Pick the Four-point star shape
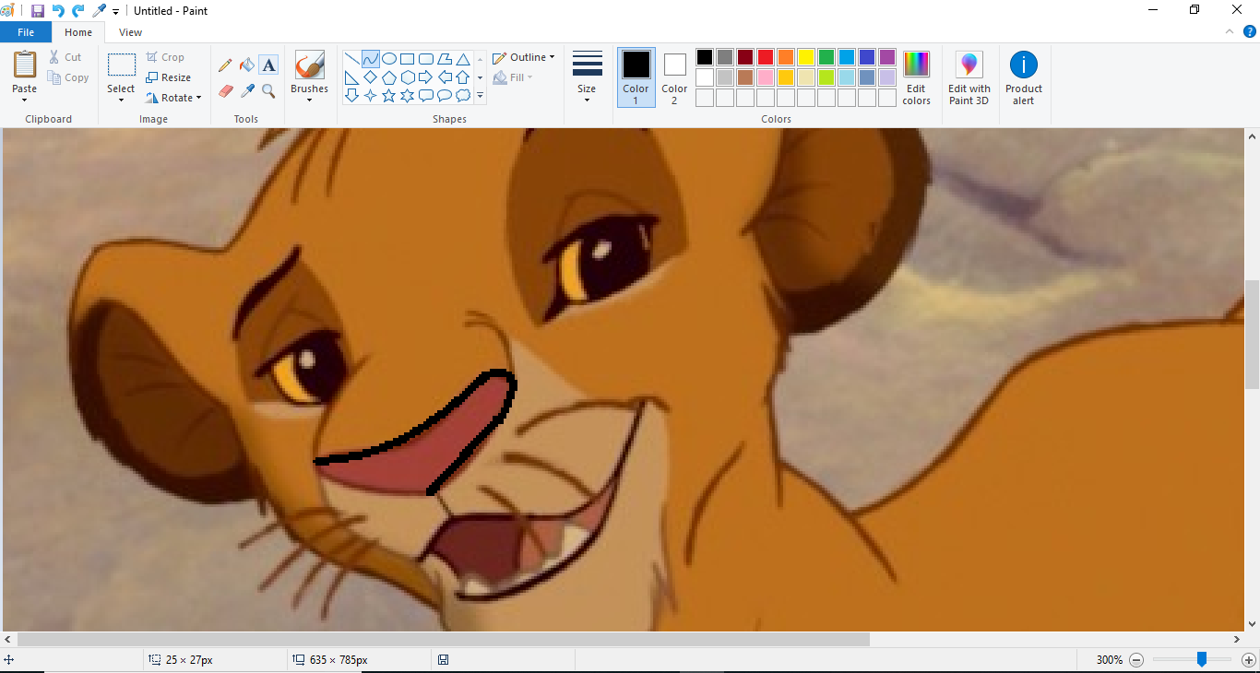This screenshot has height=673, width=1260. (x=370, y=96)
